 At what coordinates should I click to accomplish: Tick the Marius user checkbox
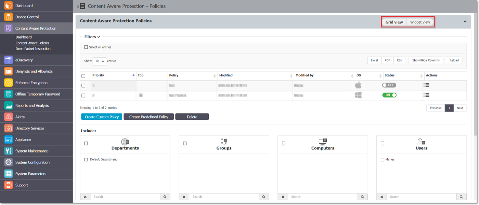[x=383, y=160]
